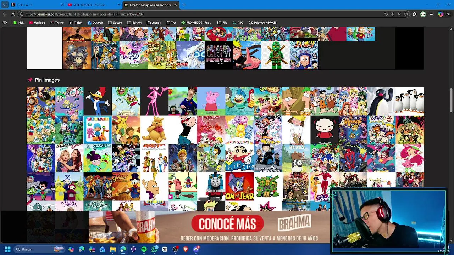The height and width of the screenshot is (255, 454).
Task: Open the zoom magnifier icon in address bar
Action: coord(393,14)
